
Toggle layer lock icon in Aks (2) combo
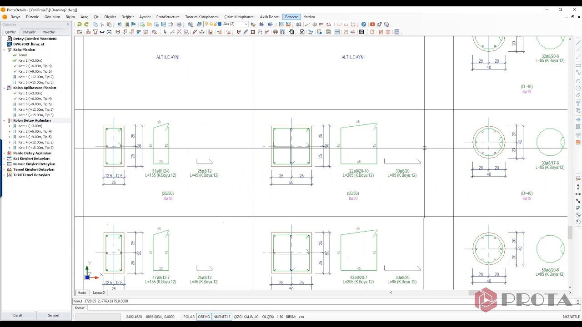(x=216, y=24)
